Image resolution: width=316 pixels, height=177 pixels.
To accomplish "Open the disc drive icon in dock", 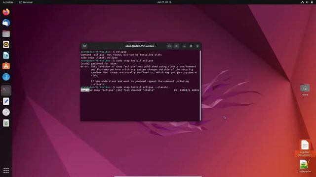I will coord(6,112).
